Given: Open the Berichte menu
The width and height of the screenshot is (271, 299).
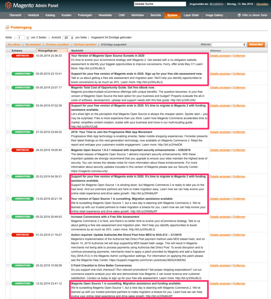Looking at the screenshot, I should pyautogui.click(x=156, y=15).
